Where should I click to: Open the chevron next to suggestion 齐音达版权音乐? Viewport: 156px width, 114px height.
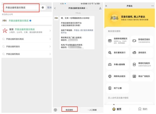50,47
